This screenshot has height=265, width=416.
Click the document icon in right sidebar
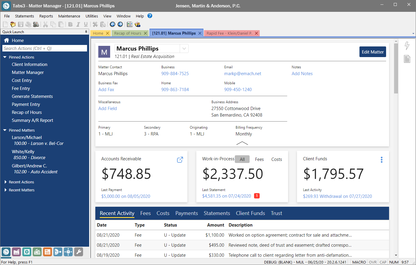(x=407, y=59)
